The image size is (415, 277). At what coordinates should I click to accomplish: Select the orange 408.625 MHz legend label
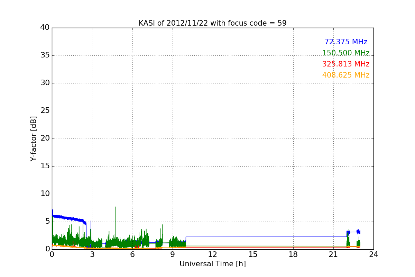(346, 75)
